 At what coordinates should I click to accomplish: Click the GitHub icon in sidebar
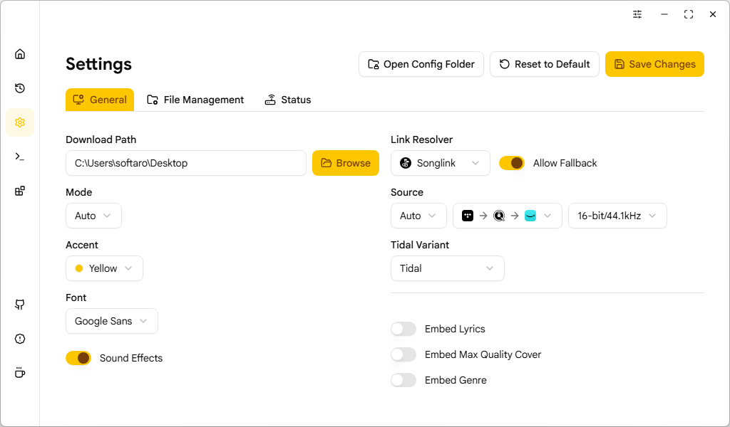20,305
